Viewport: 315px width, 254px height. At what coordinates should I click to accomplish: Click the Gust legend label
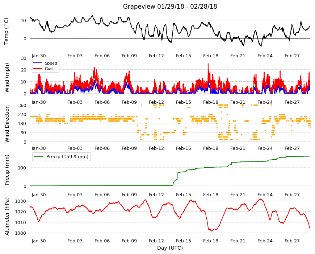[x=49, y=69]
